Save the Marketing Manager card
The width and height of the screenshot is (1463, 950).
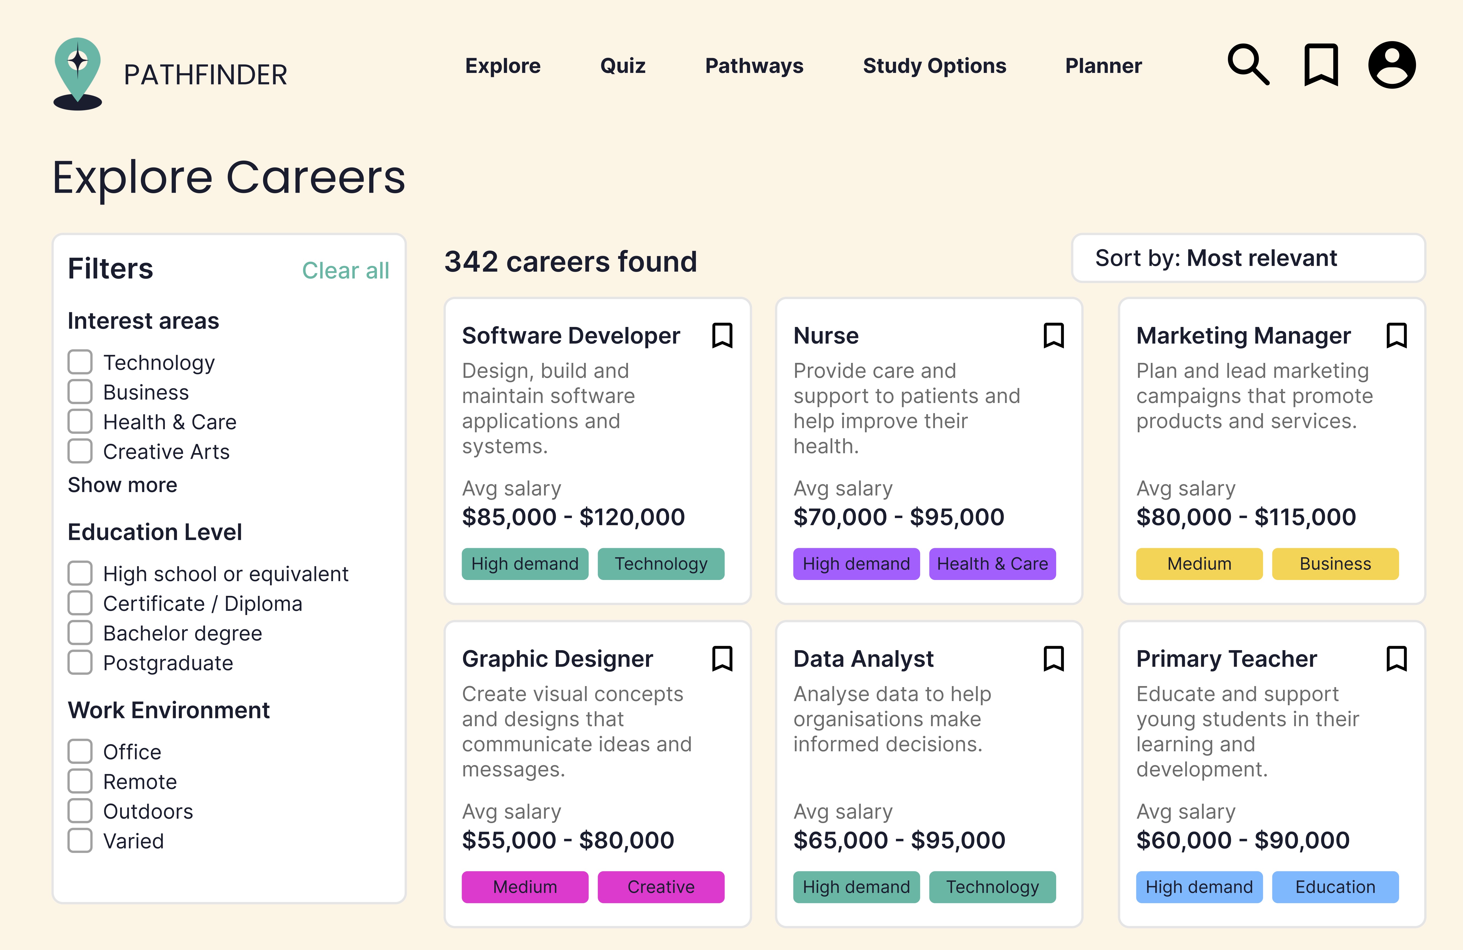(1397, 335)
